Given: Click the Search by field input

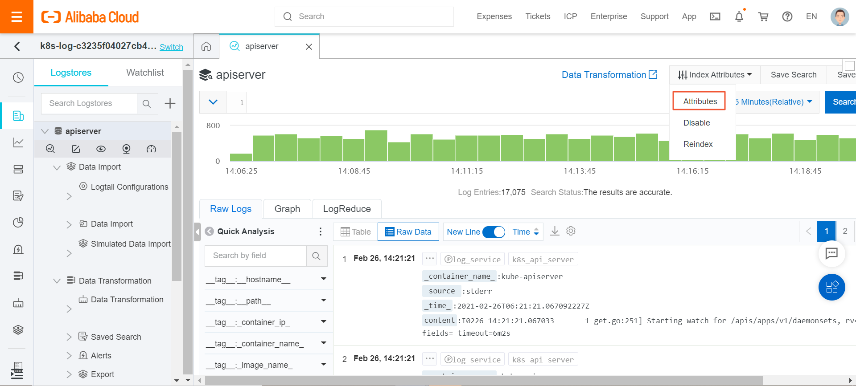Looking at the screenshot, I should click(x=255, y=256).
